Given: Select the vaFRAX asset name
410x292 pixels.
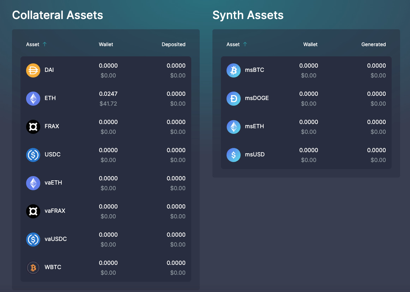Looking at the screenshot, I should pos(55,211).
